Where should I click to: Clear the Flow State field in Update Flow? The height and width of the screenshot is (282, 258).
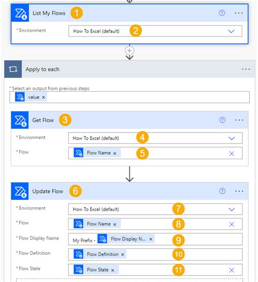(231, 270)
